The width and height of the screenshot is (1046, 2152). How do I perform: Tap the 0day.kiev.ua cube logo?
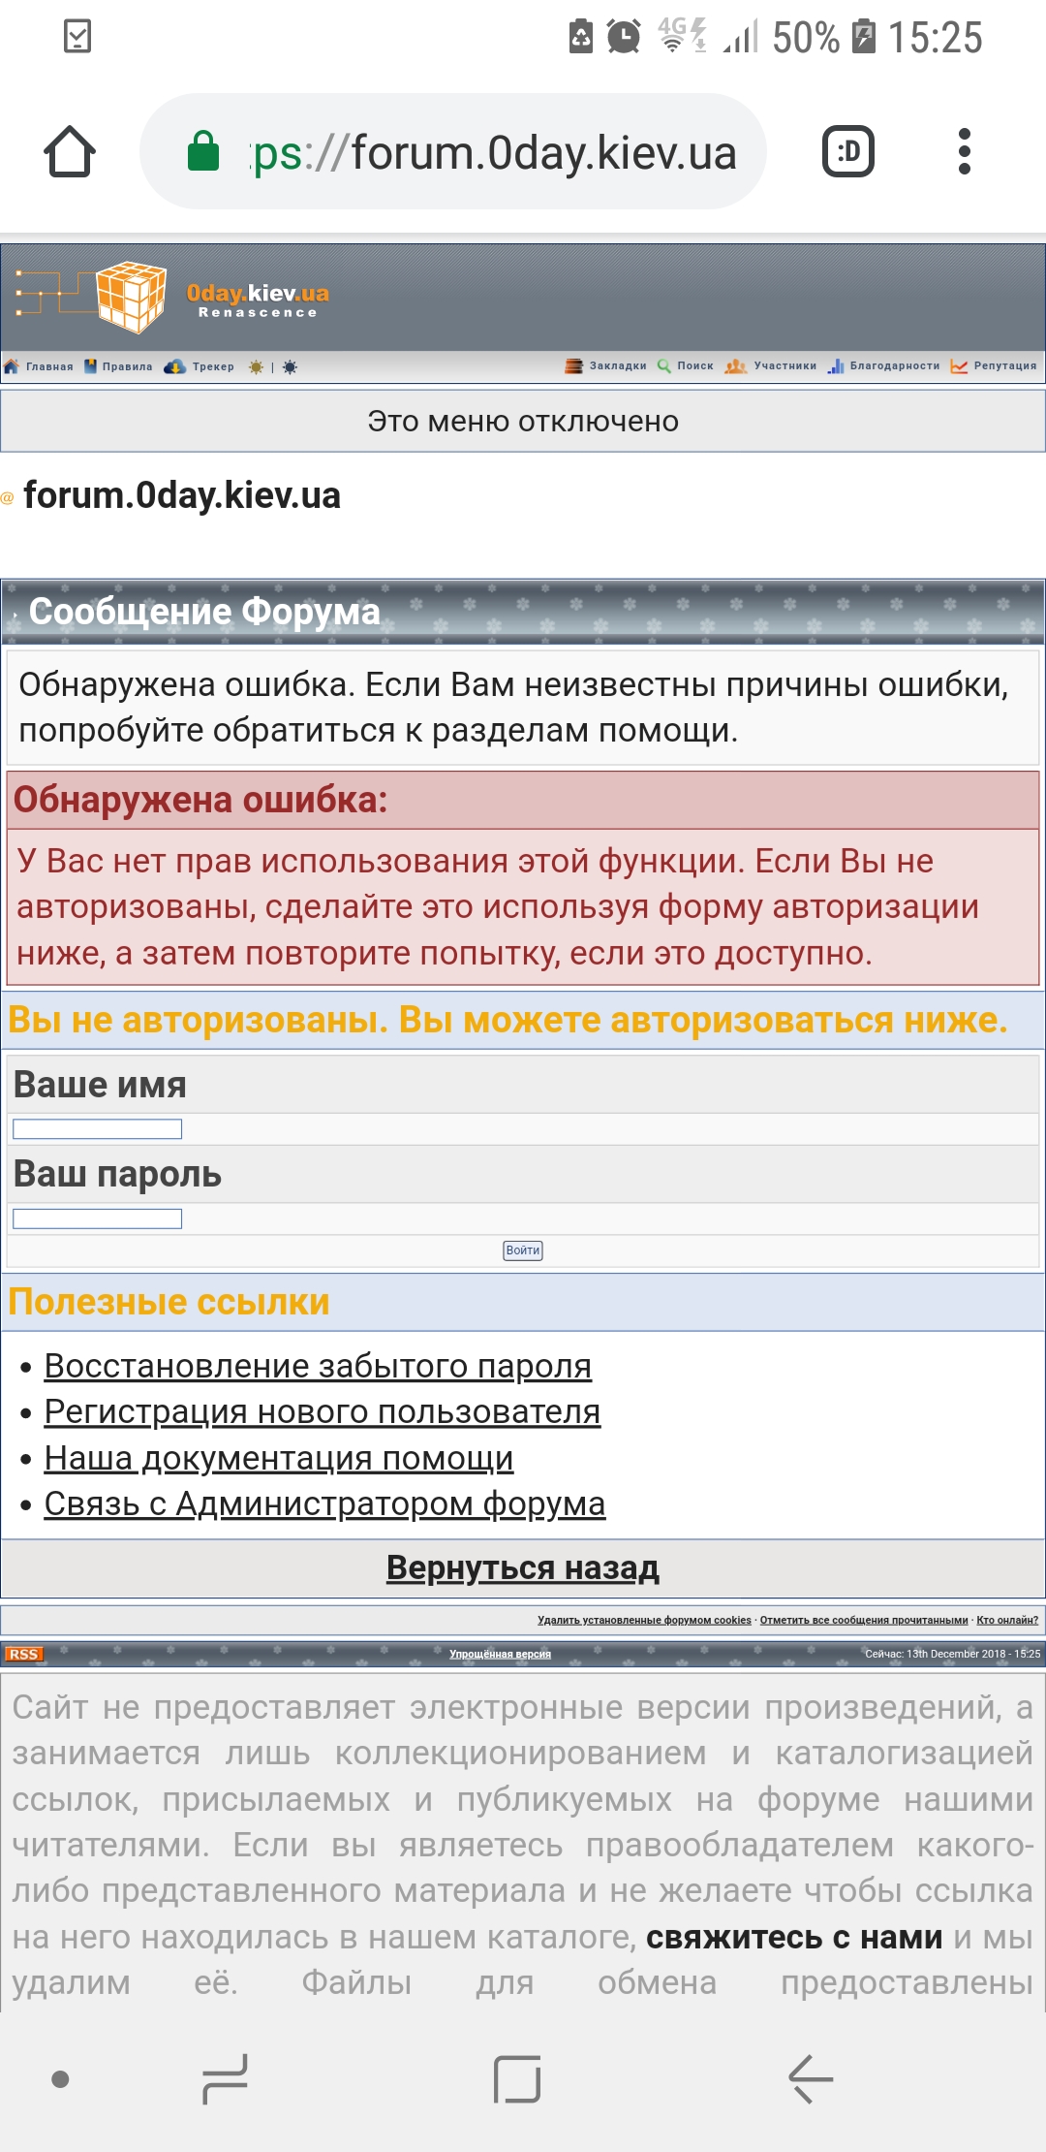(132, 296)
